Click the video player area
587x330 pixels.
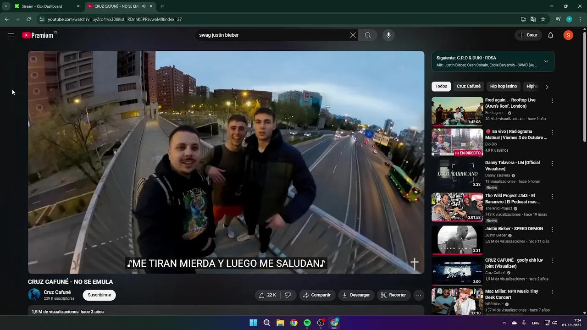click(226, 162)
